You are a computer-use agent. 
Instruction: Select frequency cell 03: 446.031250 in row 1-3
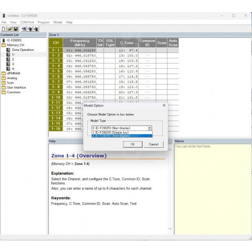pos(80,60)
